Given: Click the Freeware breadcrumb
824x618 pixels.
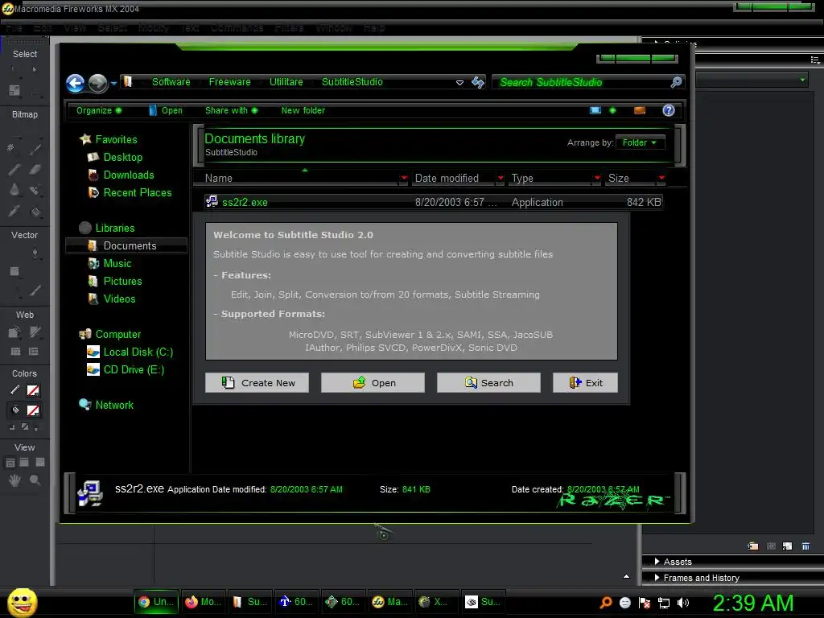Looking at the screenshot, I should click(x=229, y=82).
